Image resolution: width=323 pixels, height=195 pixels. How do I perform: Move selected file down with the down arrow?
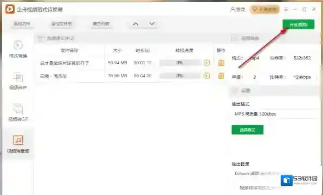tap(152, 24)
